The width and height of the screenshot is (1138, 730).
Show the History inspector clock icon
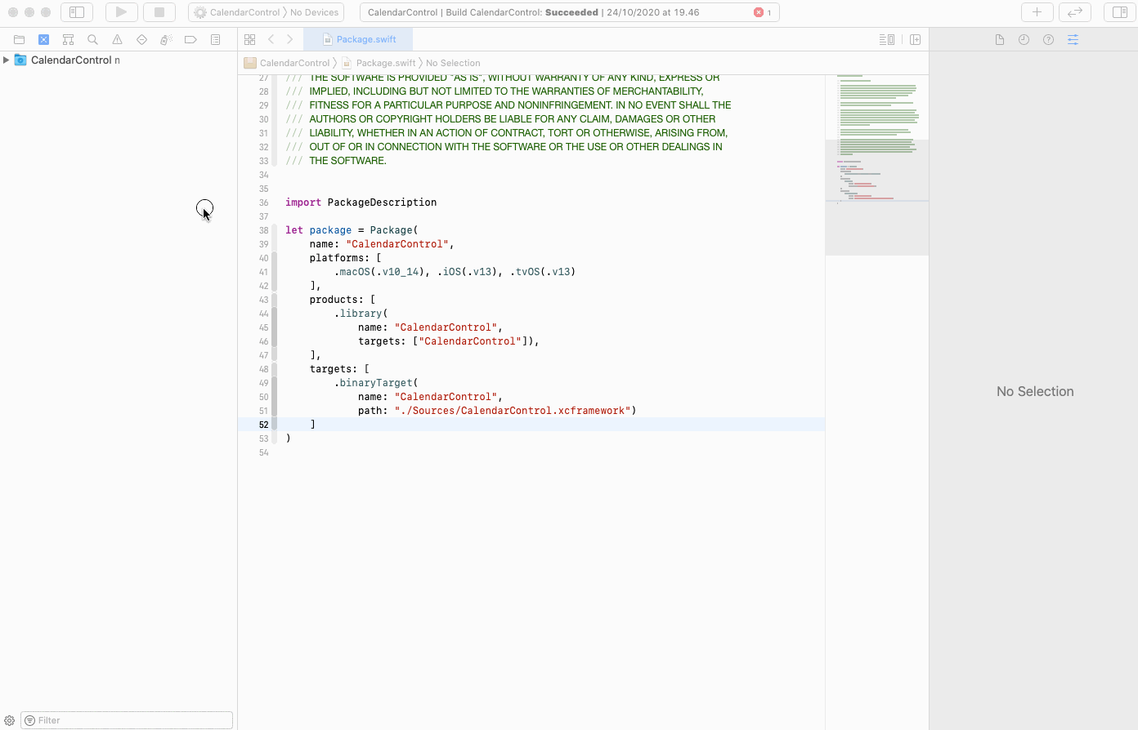tap(1024, 39)
